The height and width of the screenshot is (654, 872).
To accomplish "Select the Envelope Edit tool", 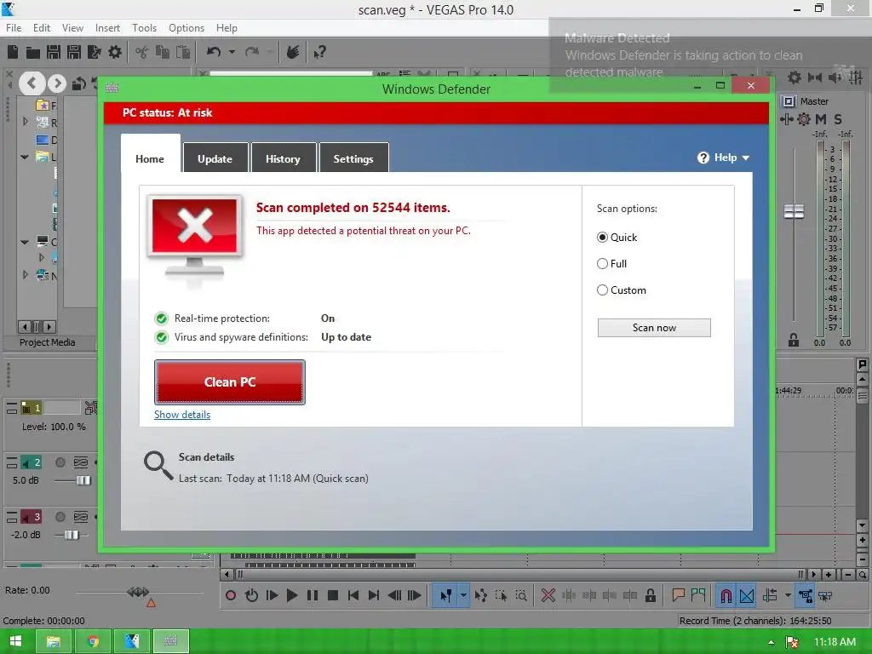I will 481,595.
